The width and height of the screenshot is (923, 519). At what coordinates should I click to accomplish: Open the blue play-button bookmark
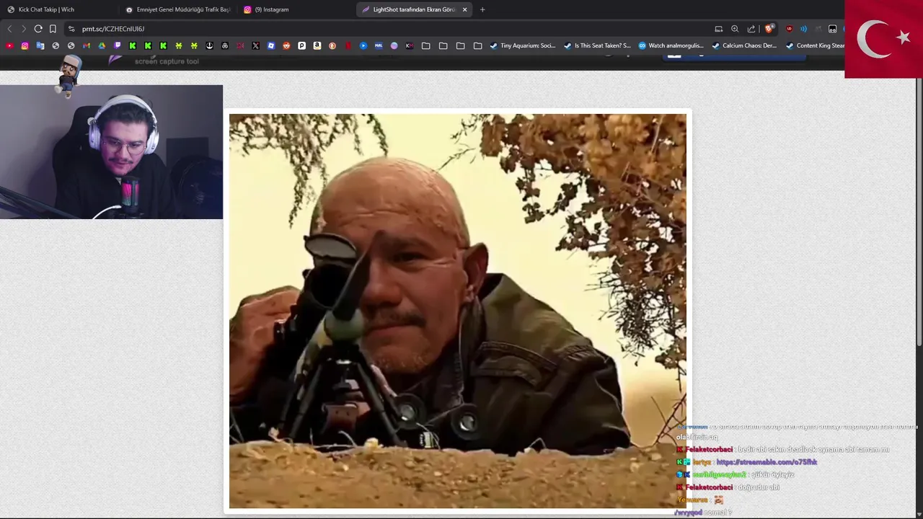point(363,45)
